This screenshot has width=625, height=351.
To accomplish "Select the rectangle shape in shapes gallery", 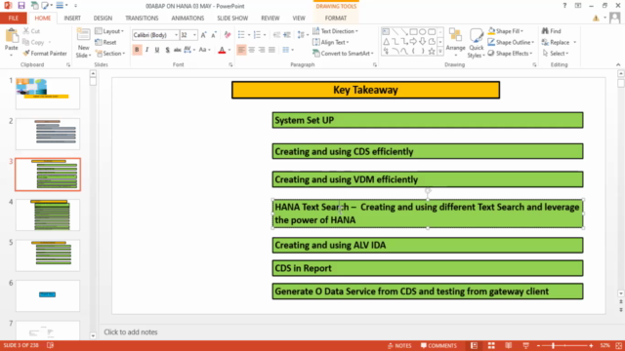I will tap(413, 32).
